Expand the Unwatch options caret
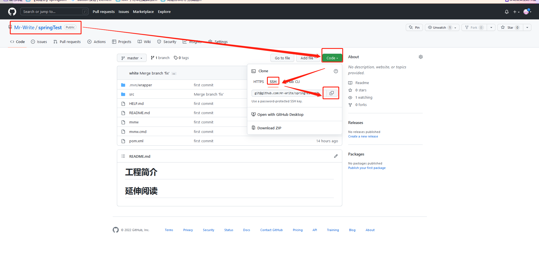Image resolution: width=539 pixels, height=262 pixels. click(456, 28)
